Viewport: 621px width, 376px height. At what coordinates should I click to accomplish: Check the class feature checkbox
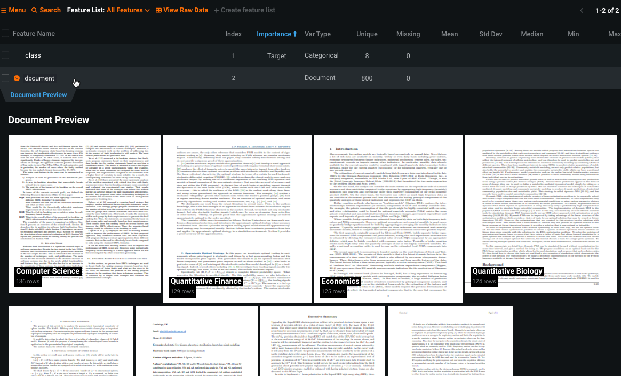(x=5, y=55)
